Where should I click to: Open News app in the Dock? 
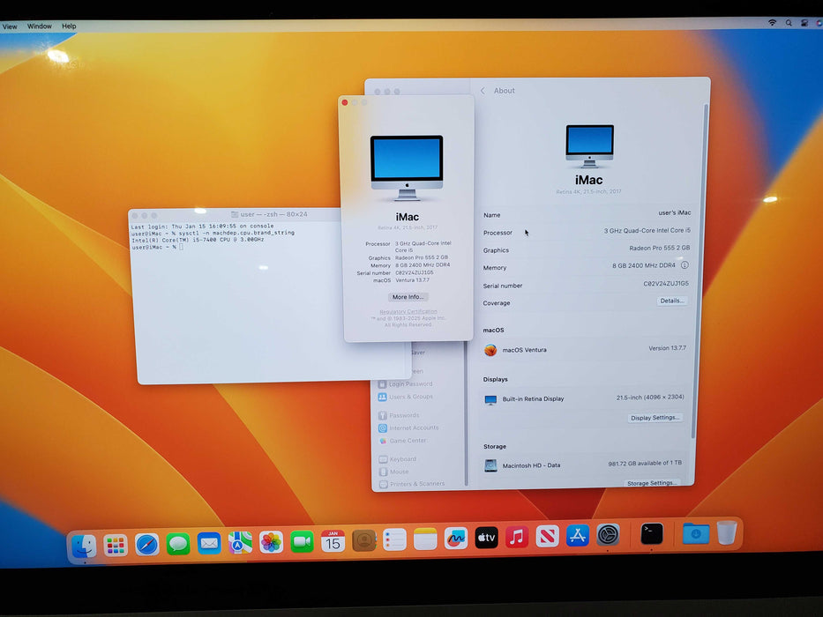tap(547, 536)
